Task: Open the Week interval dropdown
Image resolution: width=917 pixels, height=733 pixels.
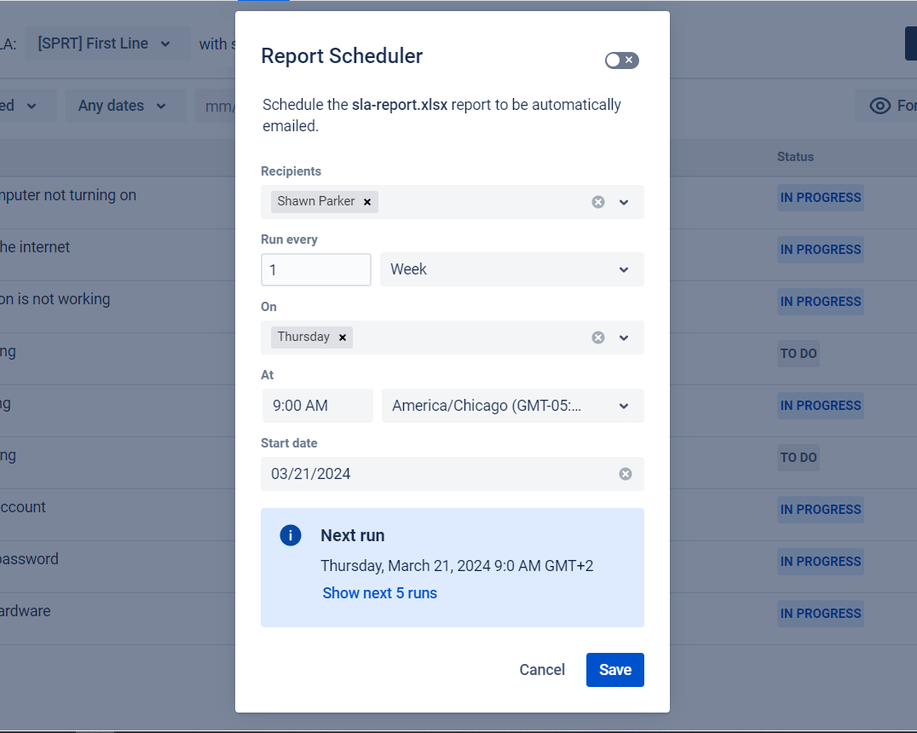Action: [511, 269]
